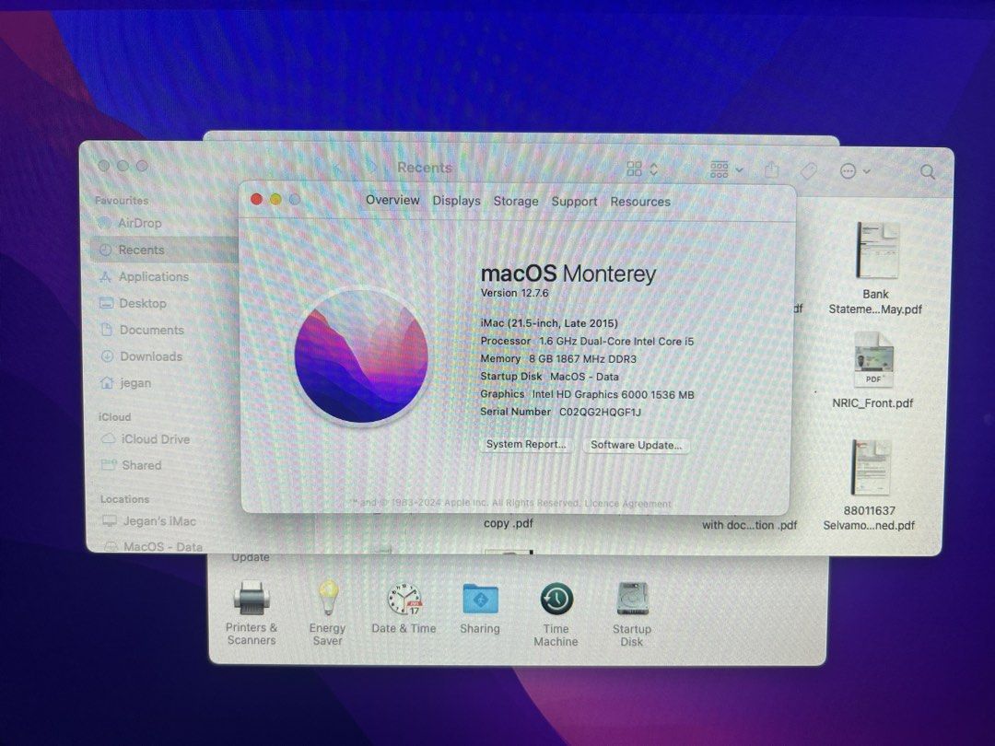Screen dimensions: 995x746
Task: Select the NRIC_Front.pdf file
Action: (x=873, y=371)
